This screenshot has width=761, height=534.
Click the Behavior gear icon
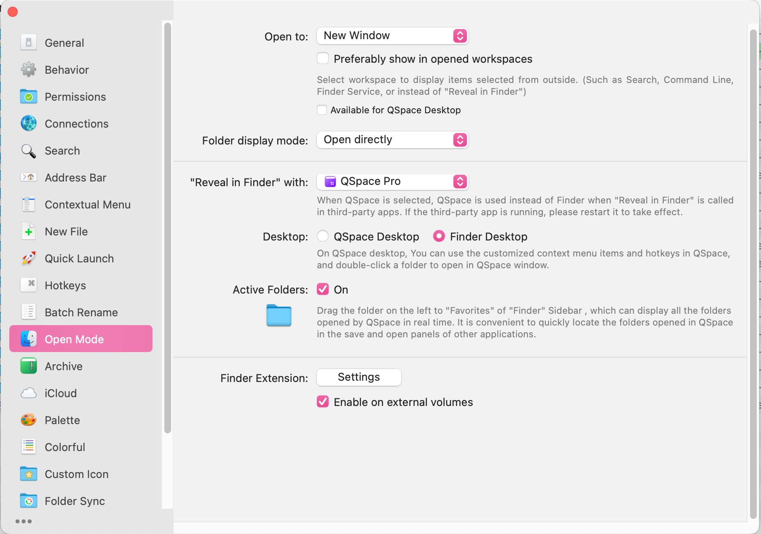click(29, 70)
